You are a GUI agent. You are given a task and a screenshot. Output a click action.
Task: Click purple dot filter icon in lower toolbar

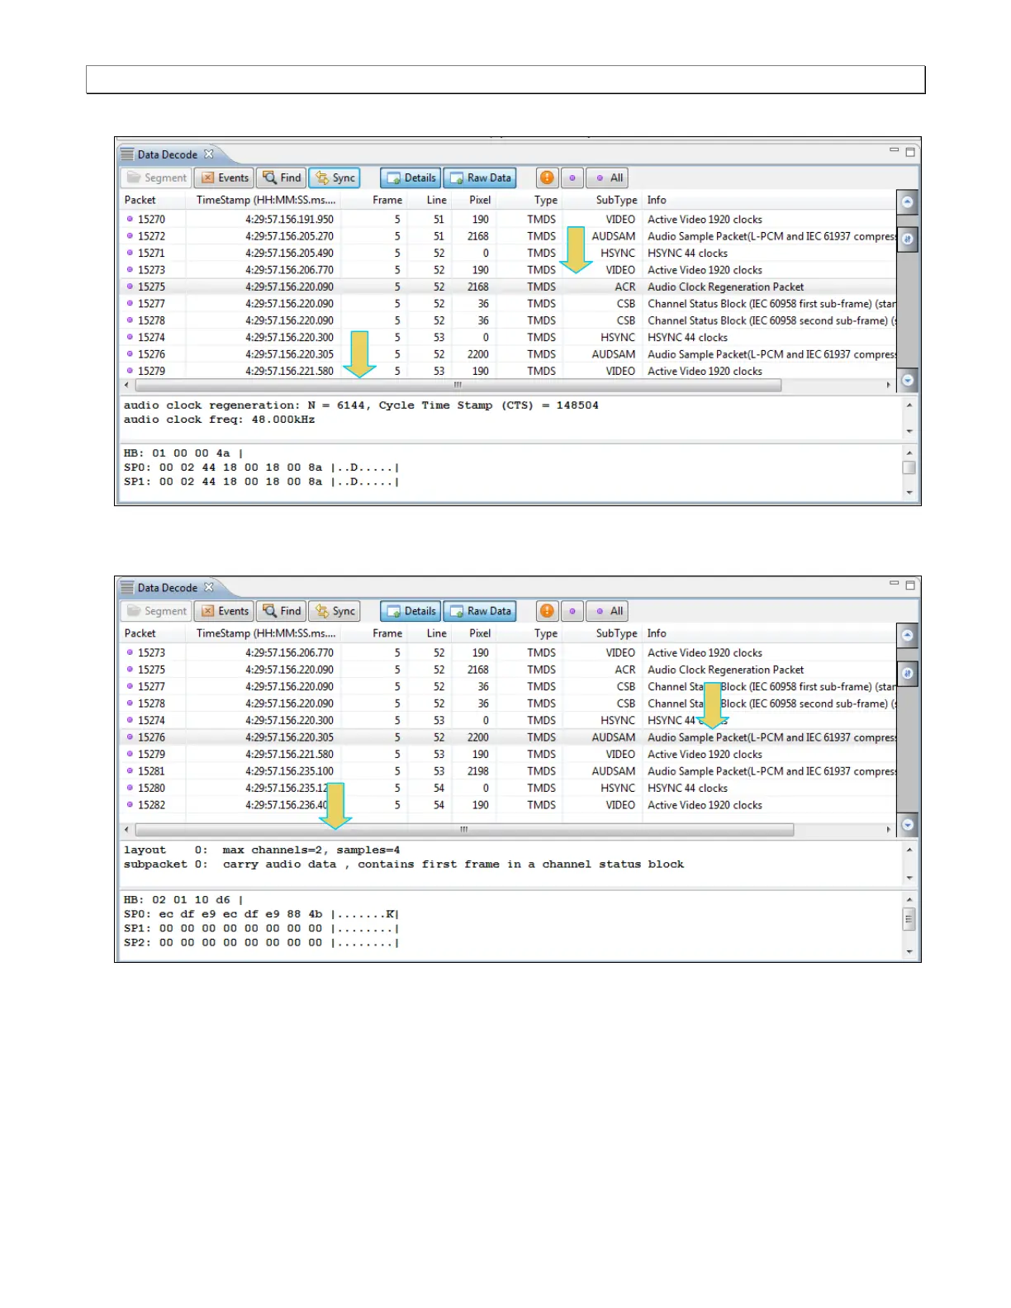click(x=572, y=611)
